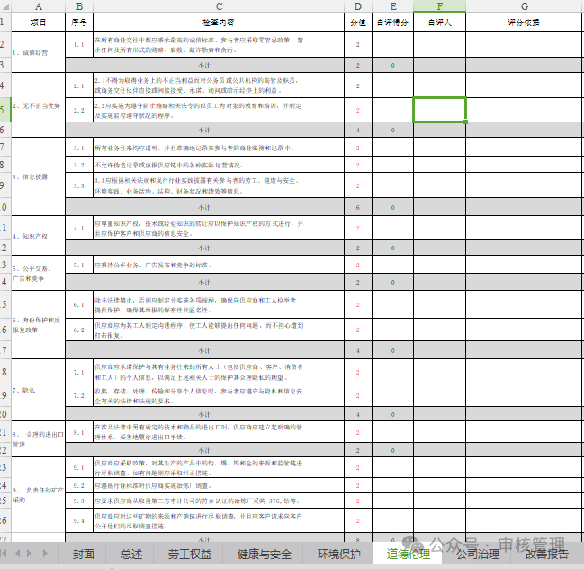Click the 检查内容 header cell
Screen dimensions: 584x569
point(219,22)
